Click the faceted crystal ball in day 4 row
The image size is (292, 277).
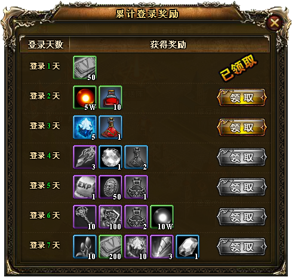(110, 157)
